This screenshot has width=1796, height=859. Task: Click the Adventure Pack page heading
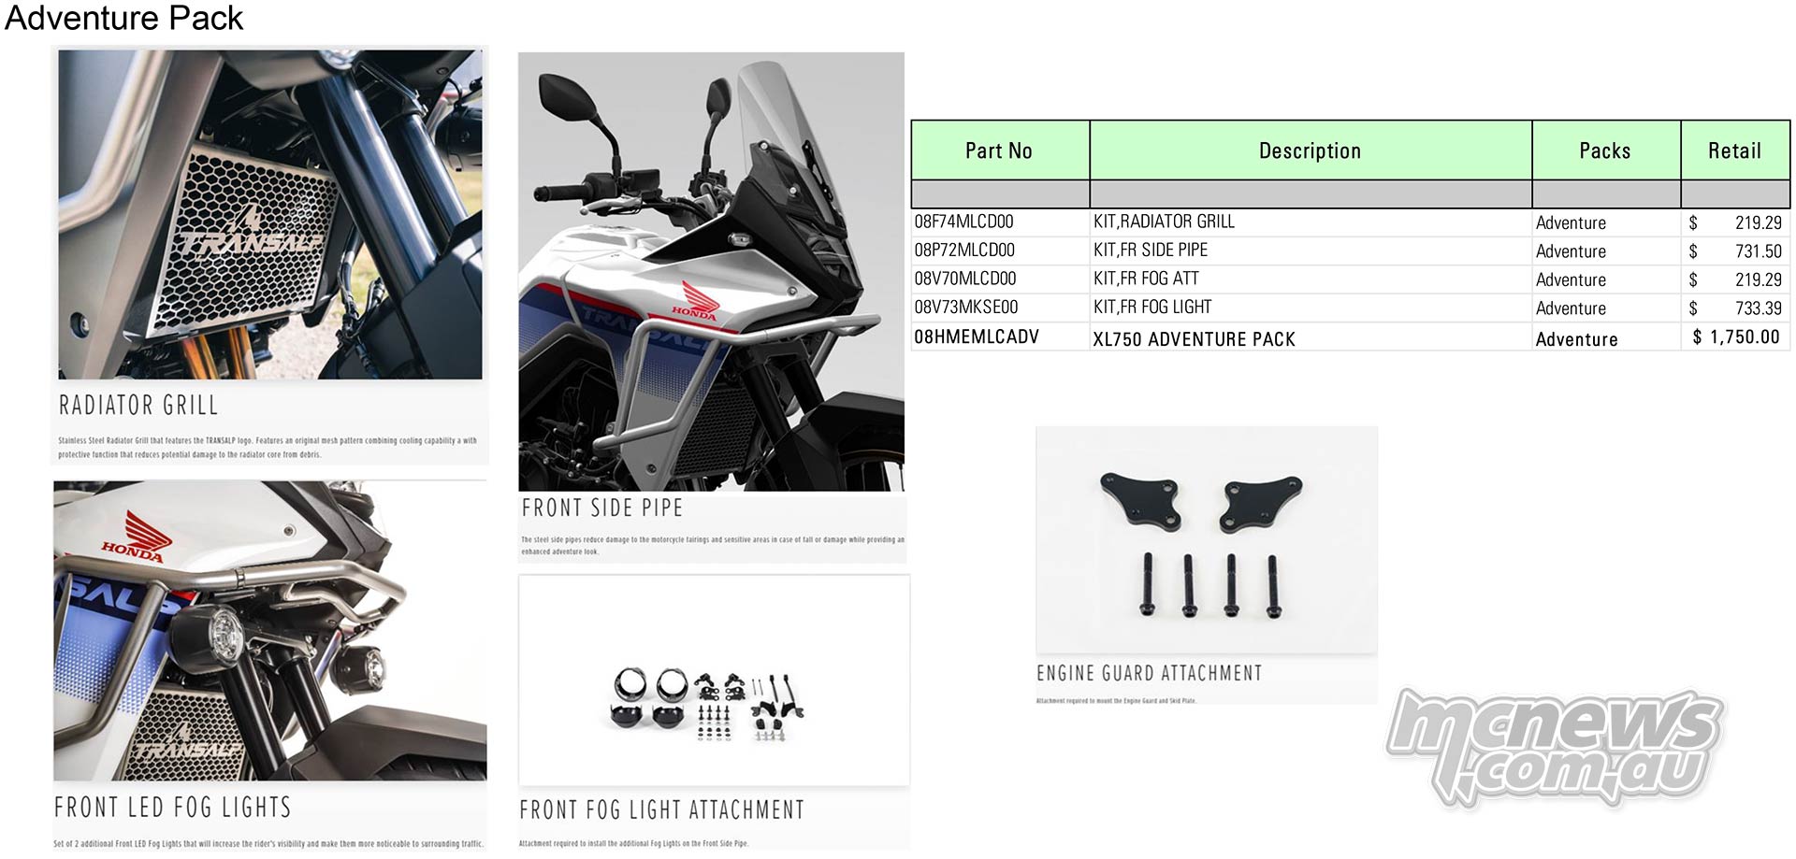[x=123, y=18]
